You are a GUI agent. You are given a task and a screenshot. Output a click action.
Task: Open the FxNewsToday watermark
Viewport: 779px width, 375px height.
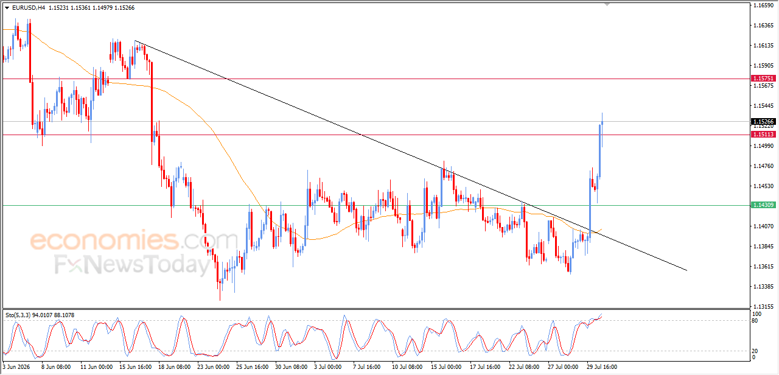133,265
